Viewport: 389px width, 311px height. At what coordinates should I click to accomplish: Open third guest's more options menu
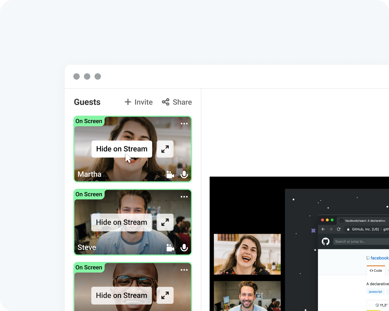pos(184,270)
